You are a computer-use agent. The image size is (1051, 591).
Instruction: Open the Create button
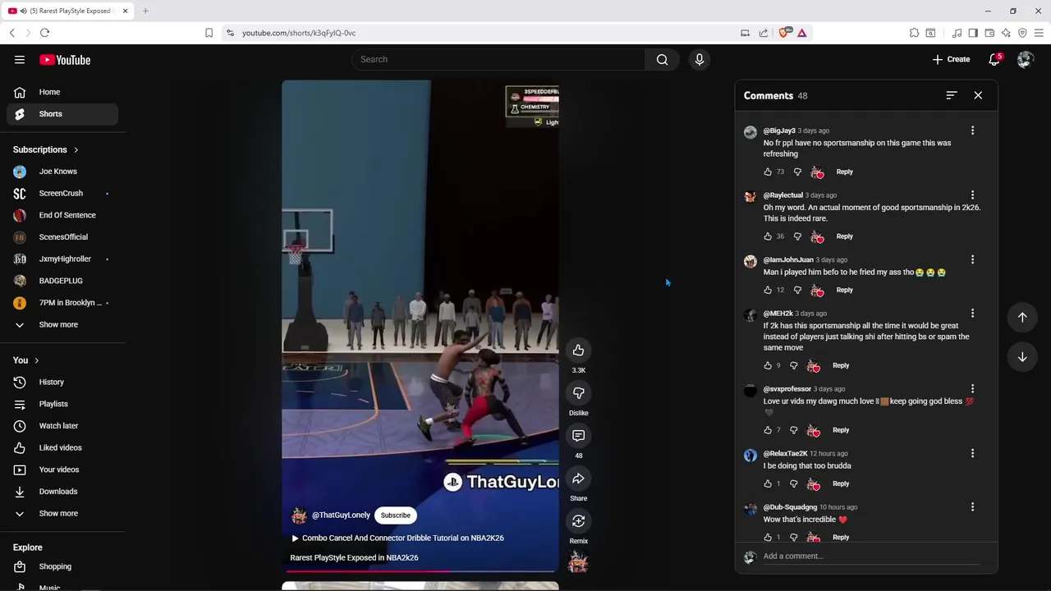(x=951, y=59)
